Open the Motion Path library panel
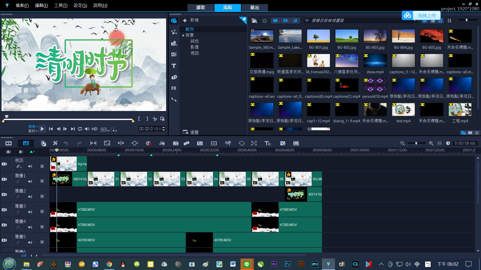This screenshot has height=270, width=481. click(x=174, y=99)
